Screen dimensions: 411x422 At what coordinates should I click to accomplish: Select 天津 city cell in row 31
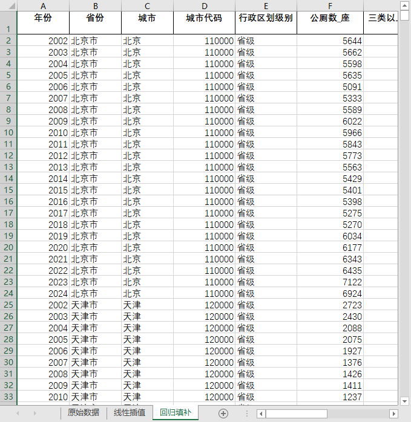[147, 374]
